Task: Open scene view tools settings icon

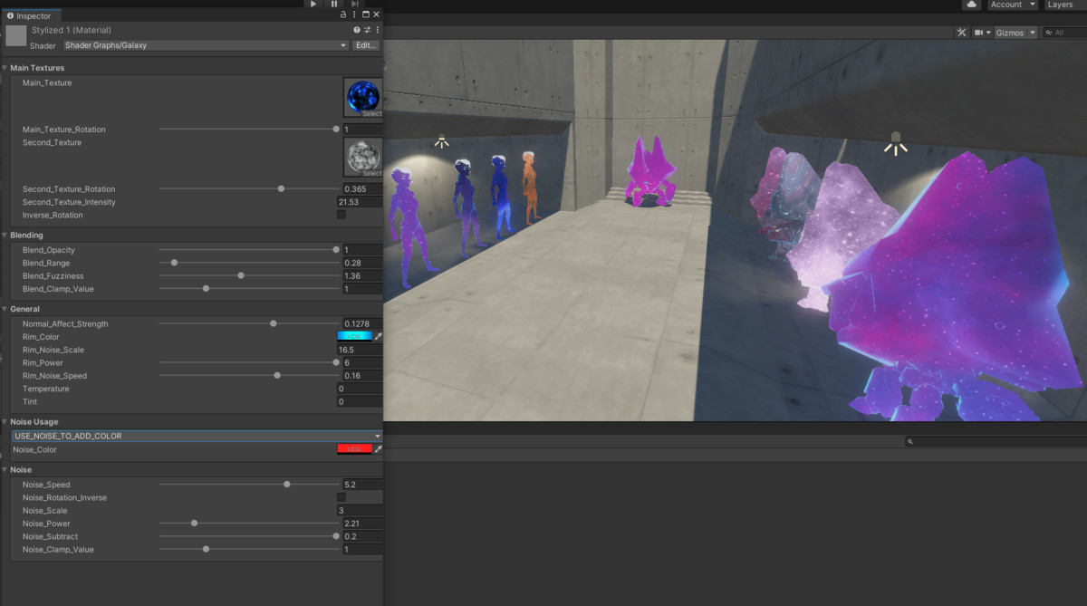Action: pos(962,33)
